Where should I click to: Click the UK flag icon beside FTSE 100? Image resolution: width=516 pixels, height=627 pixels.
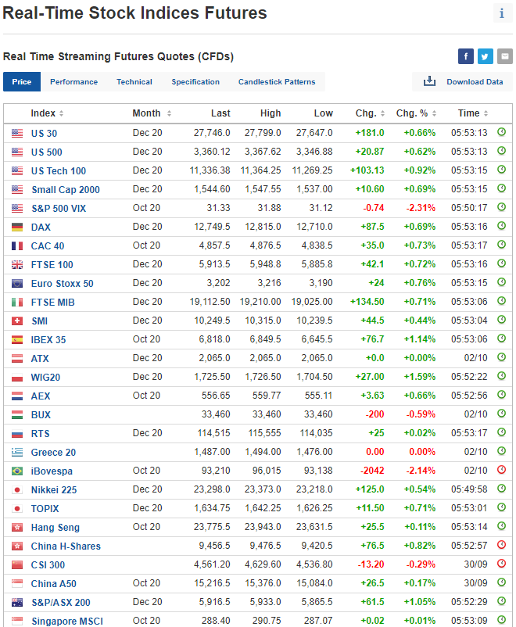click(x=17, y=264)
